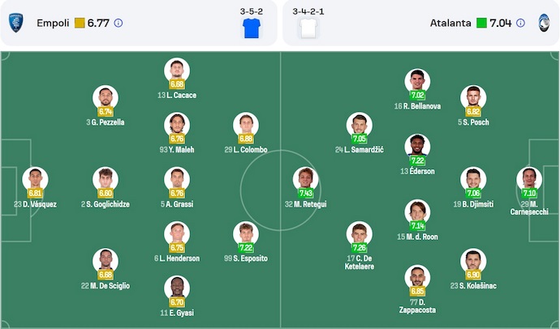Open D. Zappacosta's player photo
Screen dimensions: 560x329
coord(417,277)
